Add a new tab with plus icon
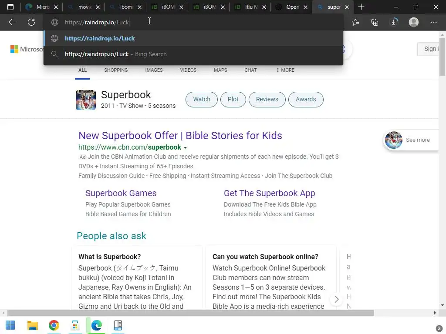This screenshot has height=334, width=446. [361, 7]
